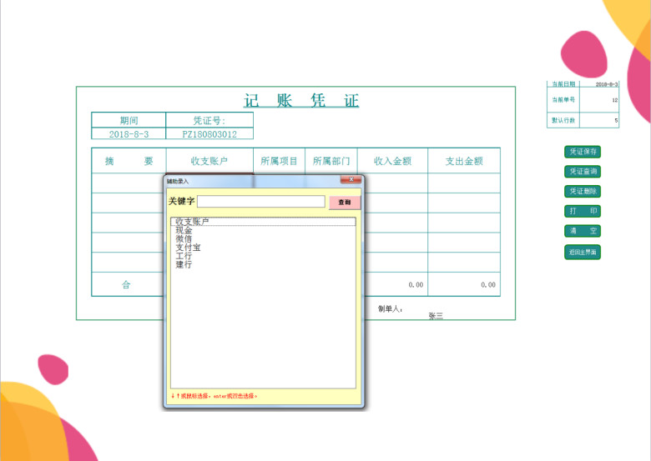Close the 辅助录入 dialog

351,179
